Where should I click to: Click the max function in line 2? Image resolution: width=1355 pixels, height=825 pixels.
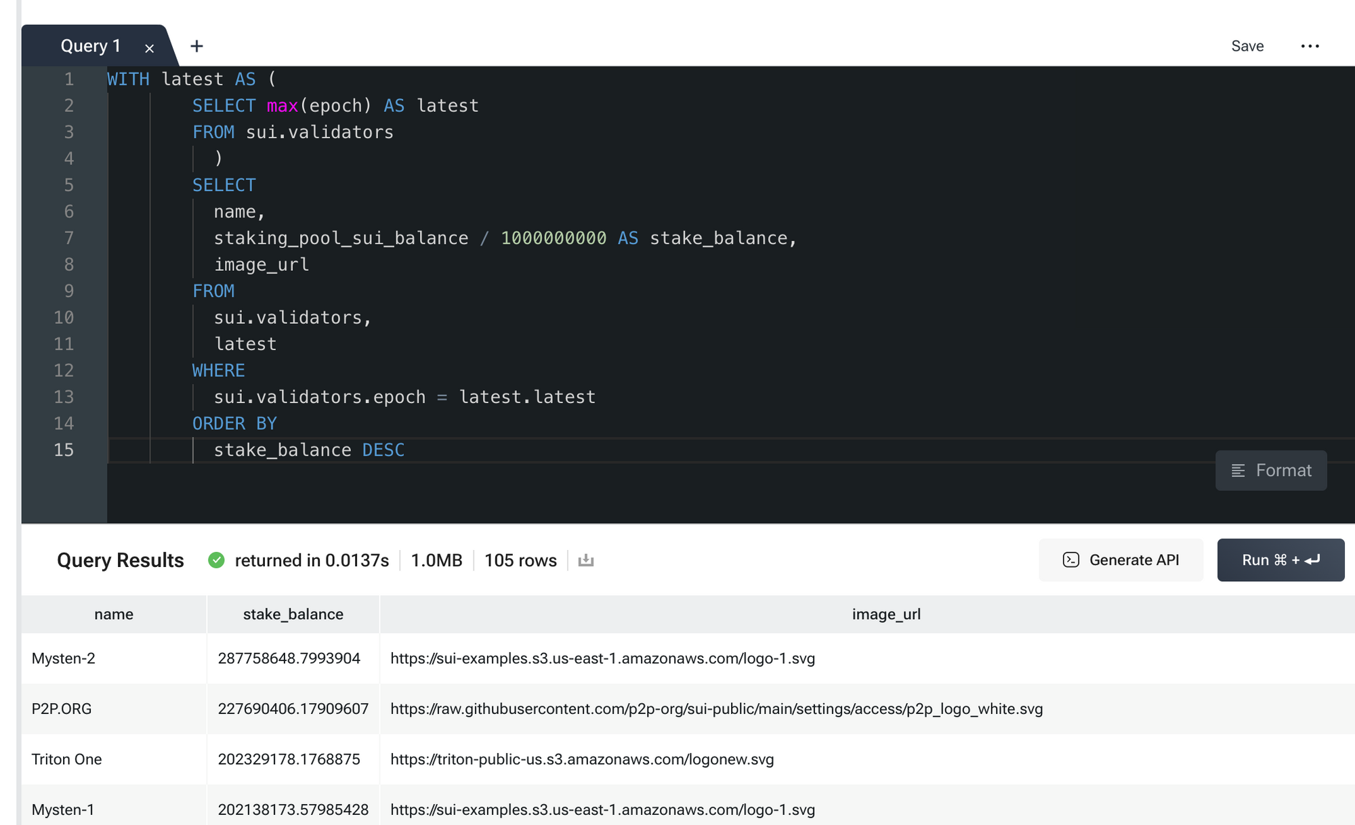pos(283,106)
